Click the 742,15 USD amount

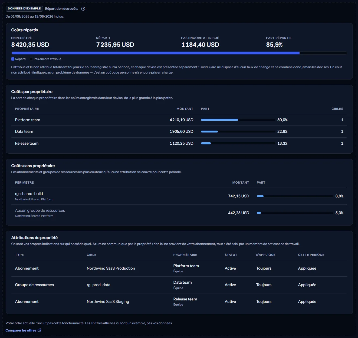(239, 196)
